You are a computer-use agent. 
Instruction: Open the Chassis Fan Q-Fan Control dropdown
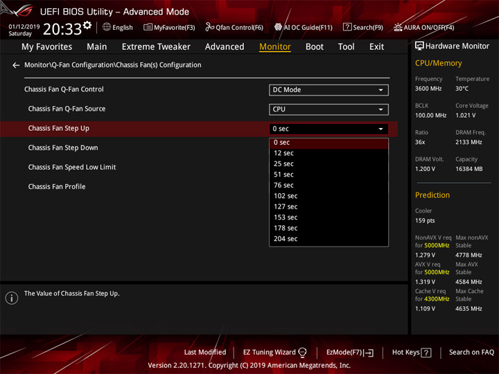point(329,90)
